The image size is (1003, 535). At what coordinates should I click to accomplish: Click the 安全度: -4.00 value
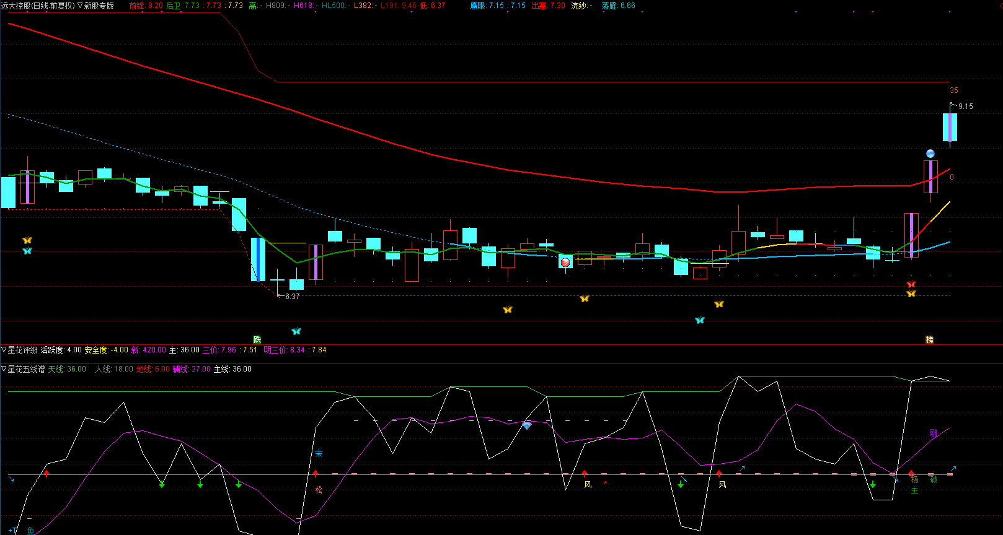point(107,350)
